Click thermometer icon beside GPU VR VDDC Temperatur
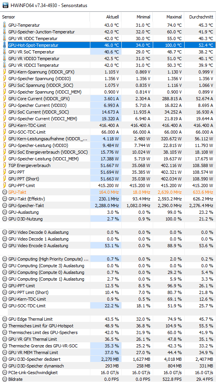 (4, 39)
